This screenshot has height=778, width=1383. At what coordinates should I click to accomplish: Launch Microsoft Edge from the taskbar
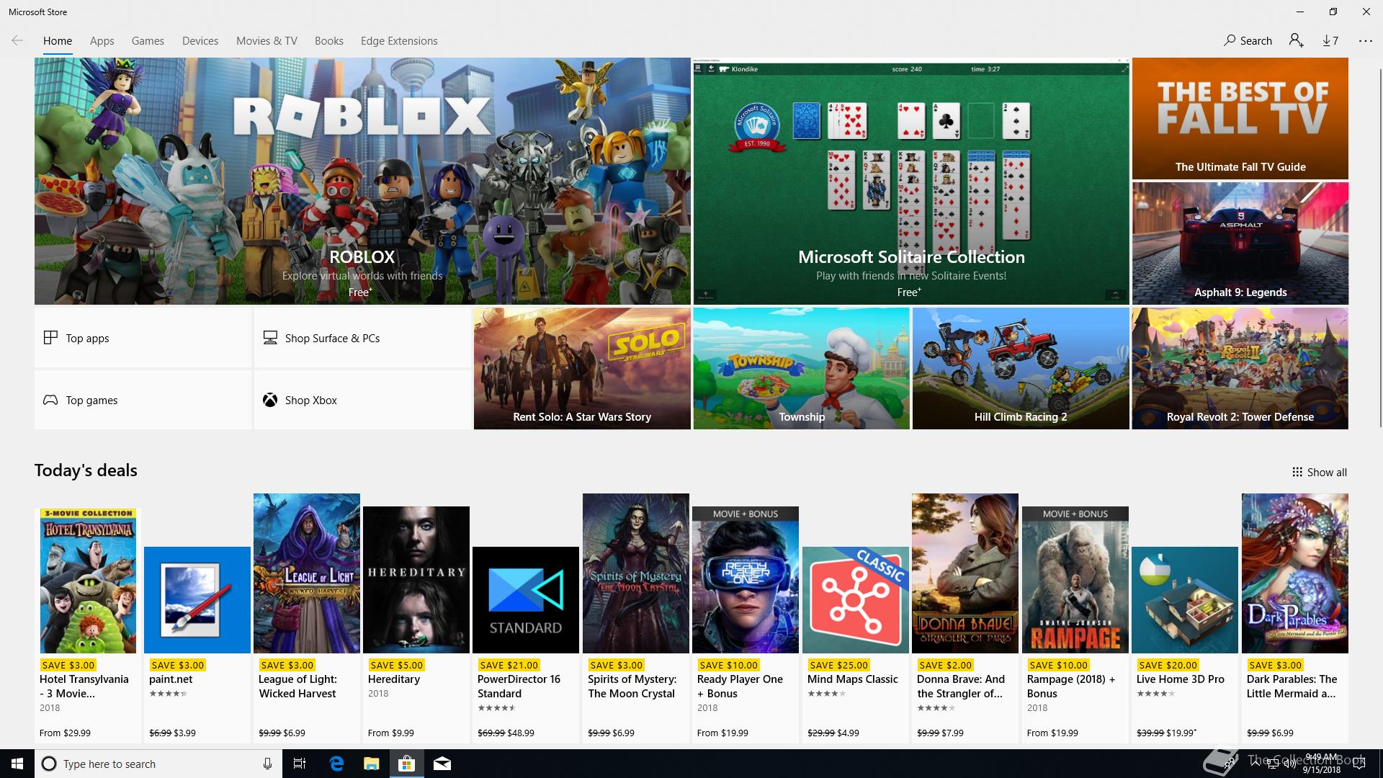[336, 764]
